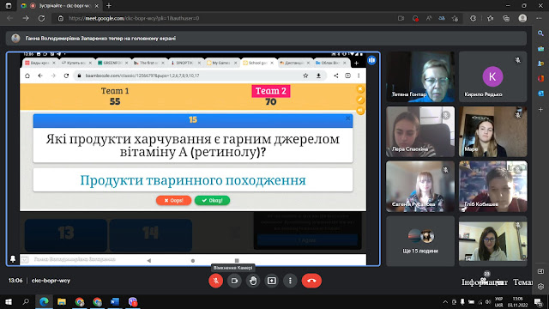Open Tools briefcase in Edge sidebar
Screen dimensions: 549x309
(540, 49)
